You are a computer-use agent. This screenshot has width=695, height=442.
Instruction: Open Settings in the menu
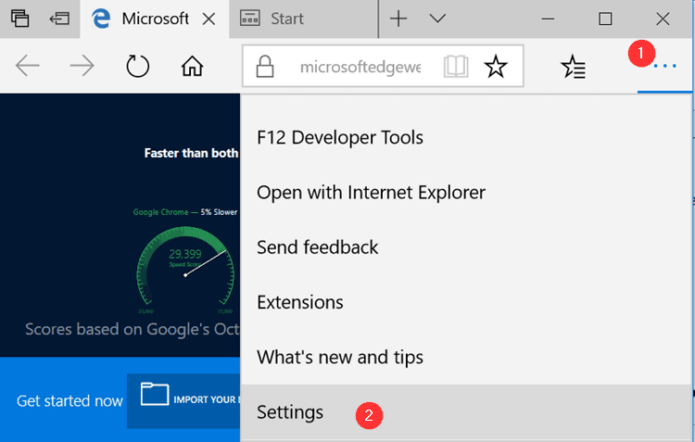pyautogui.click(x=290, y=412)
